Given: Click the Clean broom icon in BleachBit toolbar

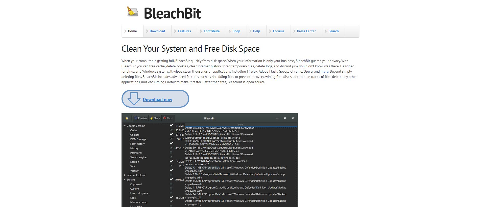Looking at the screenshot, I should (x=152, y=118).
